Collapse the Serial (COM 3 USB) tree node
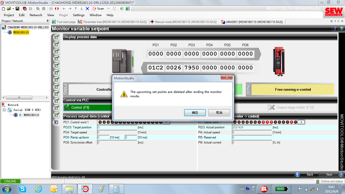The height and width of the screenshot is (194, 345). pyautogui.click(x=4, y=110)
